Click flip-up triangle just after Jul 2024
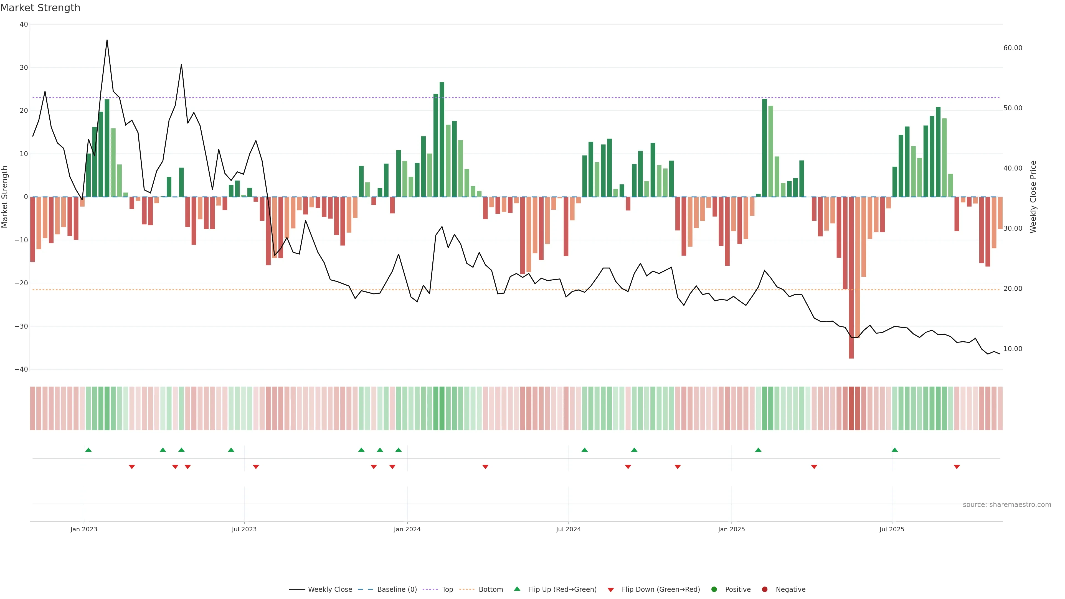1065x599 pixels. pos(585,450)
